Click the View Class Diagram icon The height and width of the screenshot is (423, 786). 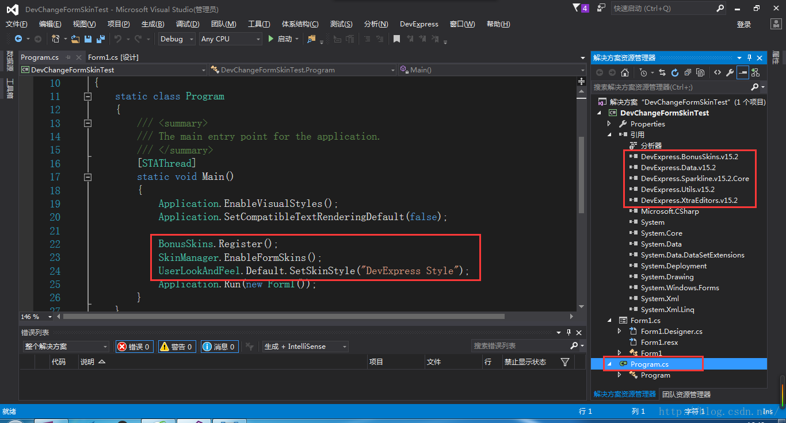(x=756, y=72)
